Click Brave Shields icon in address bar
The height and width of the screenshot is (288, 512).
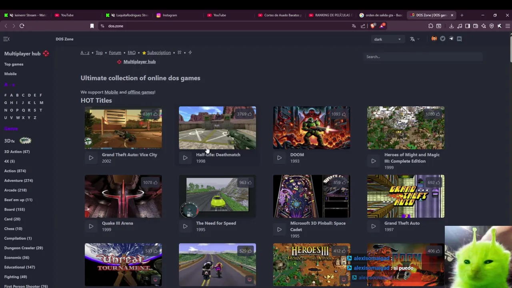point(373,26)
